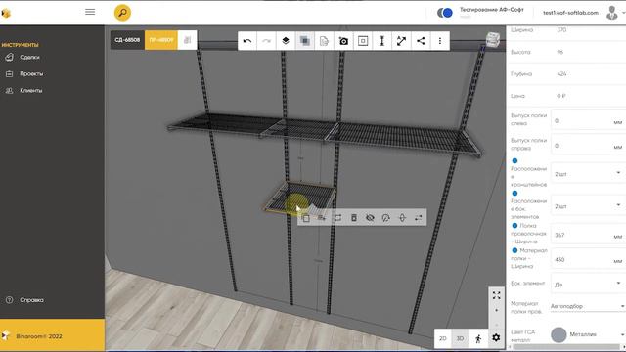Delete the selected shelf

354,218
